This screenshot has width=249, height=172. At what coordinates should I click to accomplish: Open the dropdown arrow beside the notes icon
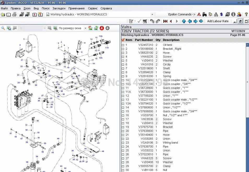[135, 21]
